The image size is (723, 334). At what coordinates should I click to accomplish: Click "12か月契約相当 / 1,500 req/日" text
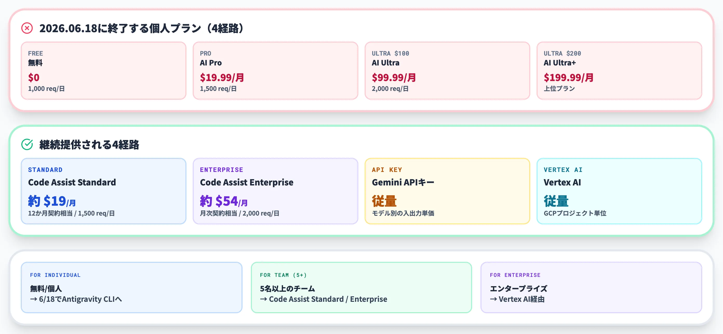tap(71, 213)
